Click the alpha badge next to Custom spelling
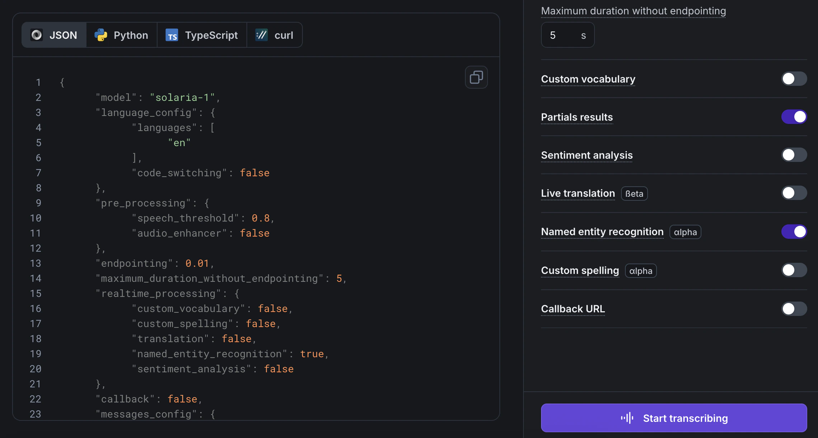 (641, 271)
